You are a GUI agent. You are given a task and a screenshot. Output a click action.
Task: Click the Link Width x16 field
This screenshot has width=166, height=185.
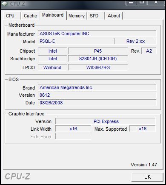point(73,129)
